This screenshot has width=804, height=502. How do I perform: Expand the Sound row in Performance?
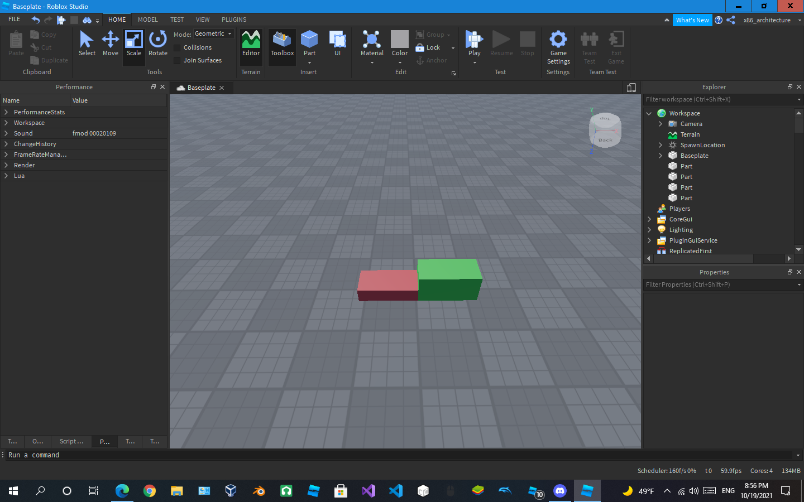pos(6,133)
